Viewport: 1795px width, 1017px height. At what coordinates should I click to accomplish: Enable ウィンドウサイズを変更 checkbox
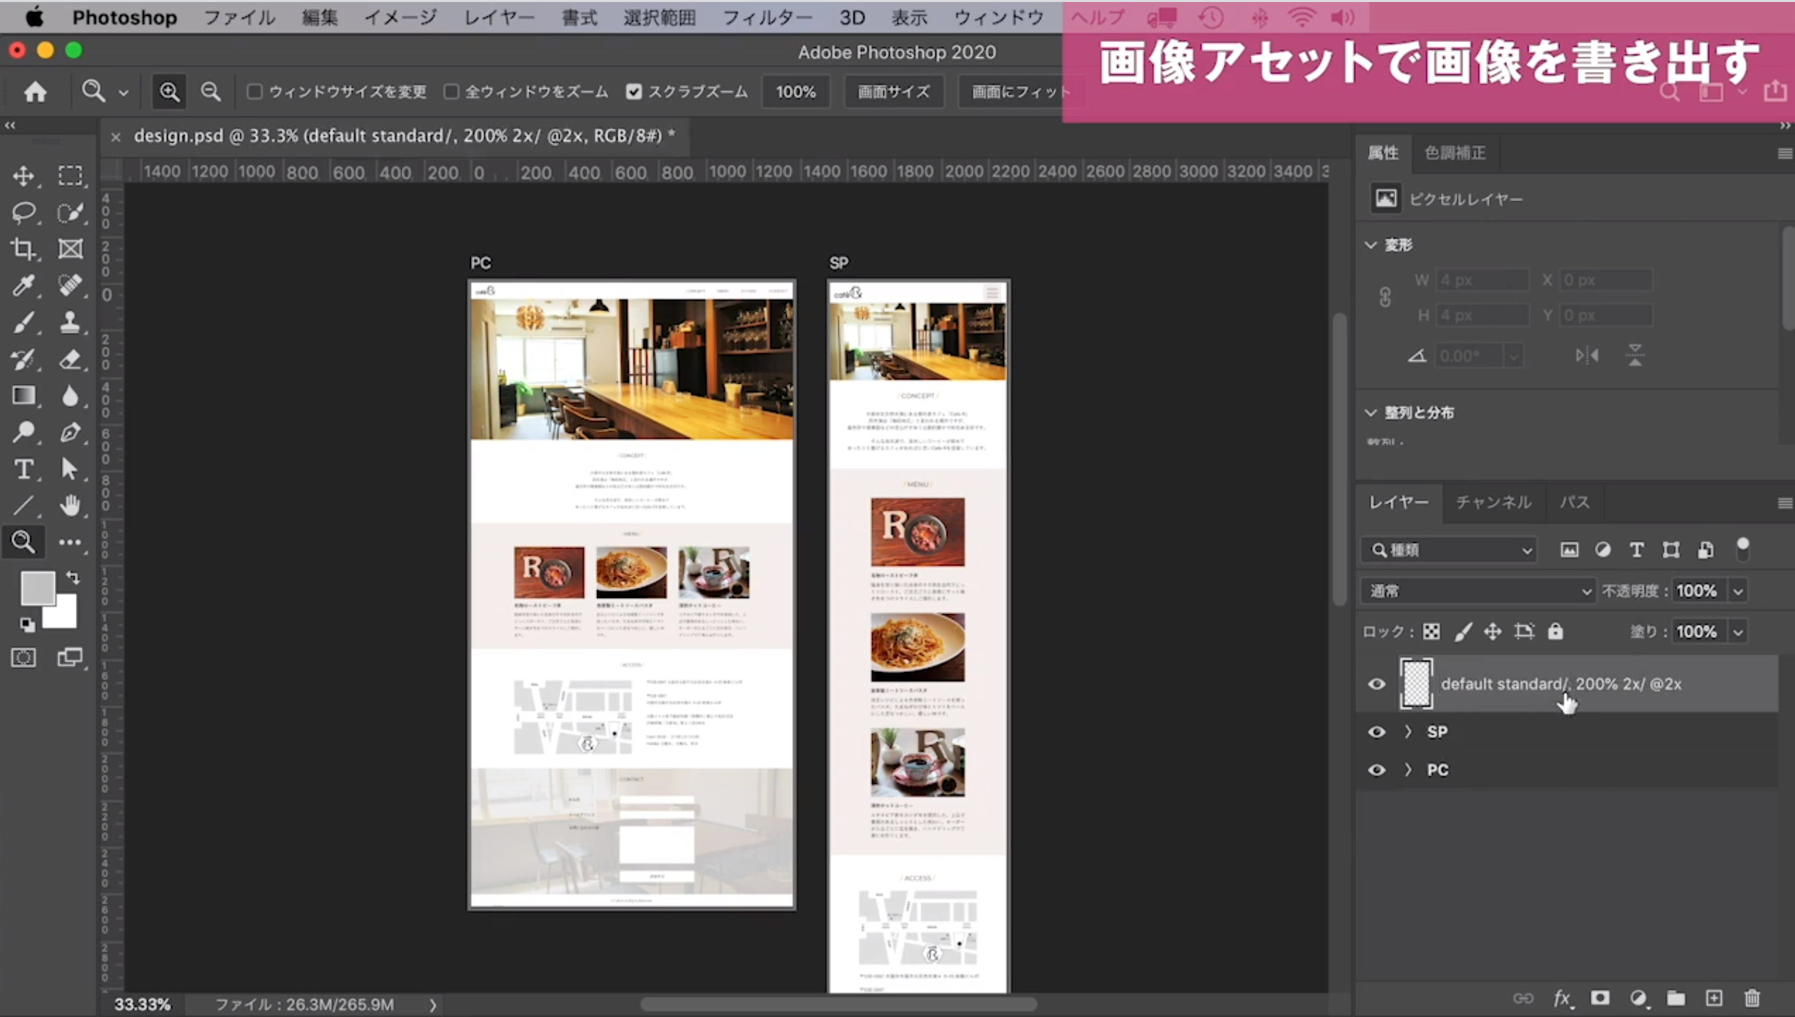tap(255, 91)
